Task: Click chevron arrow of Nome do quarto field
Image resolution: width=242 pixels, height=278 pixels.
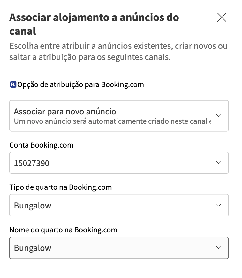Action: click(219, 248)
